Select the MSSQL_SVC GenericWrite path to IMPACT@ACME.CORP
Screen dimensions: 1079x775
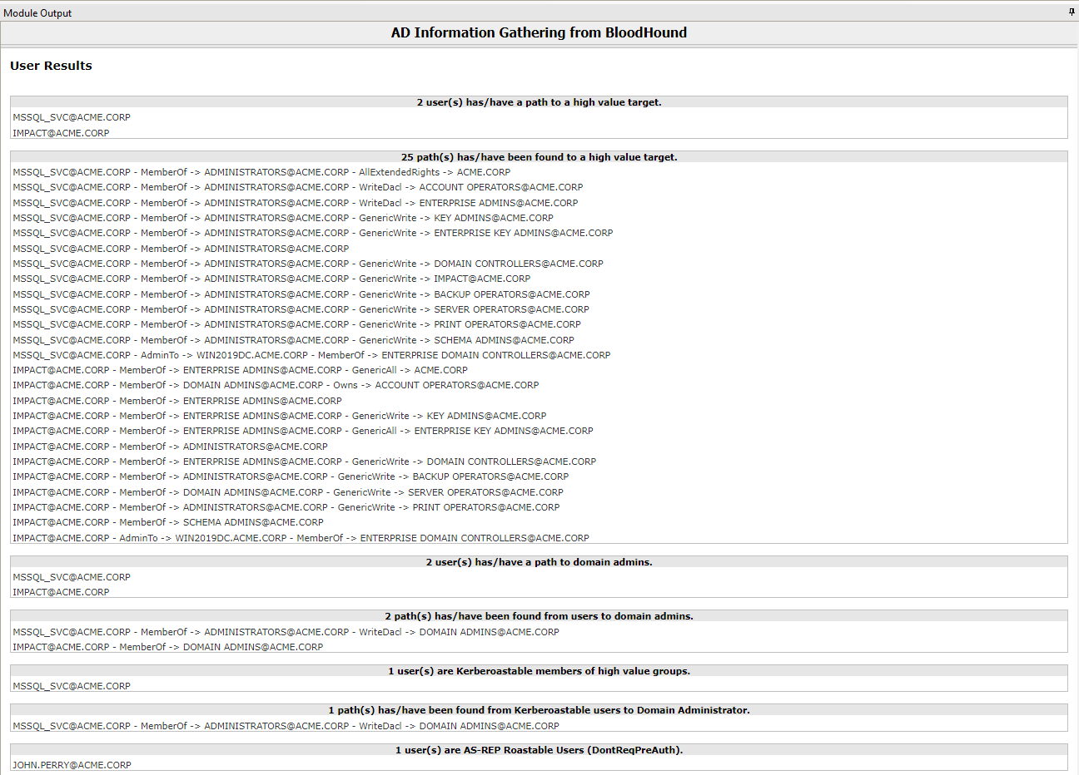click(x=271, y=279)
